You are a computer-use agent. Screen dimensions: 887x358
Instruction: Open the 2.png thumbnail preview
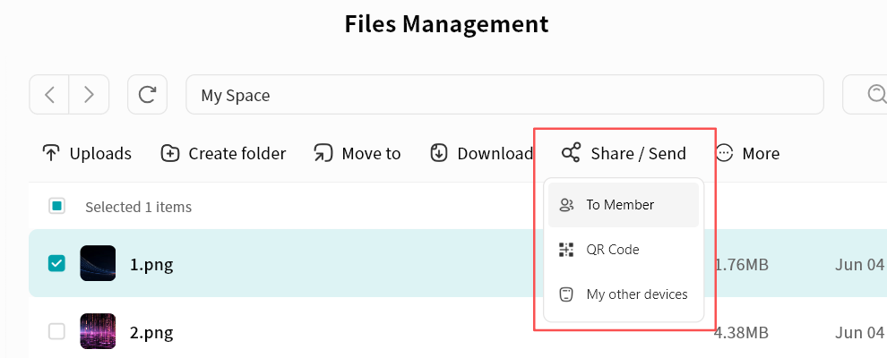(98, 332)
